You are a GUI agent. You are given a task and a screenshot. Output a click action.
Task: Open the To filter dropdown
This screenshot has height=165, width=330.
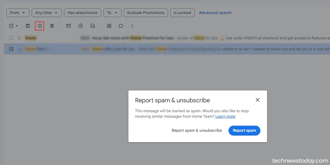click(112, 12)
